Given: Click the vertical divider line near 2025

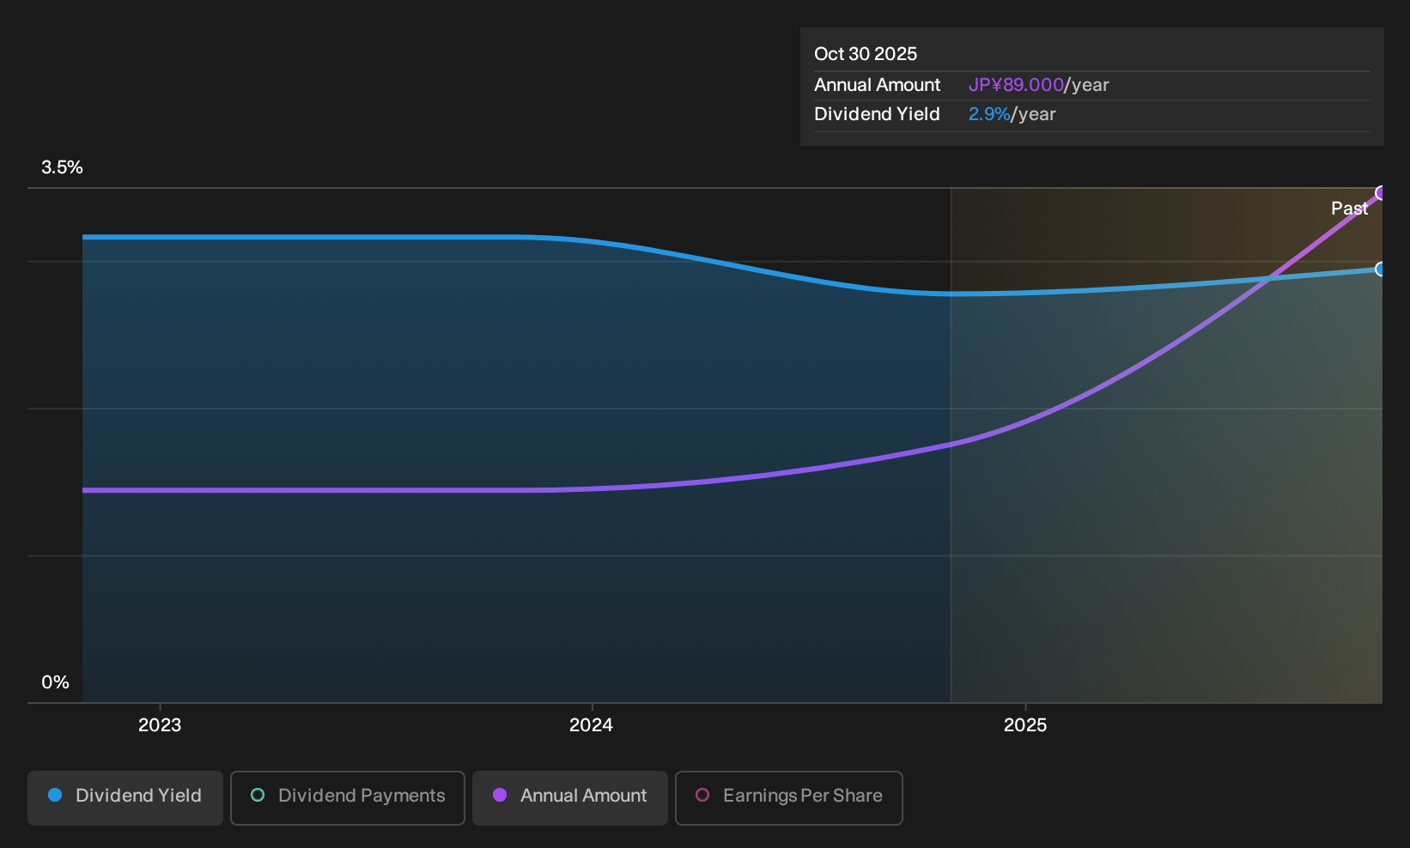Looking at the screenshot, I should click(951, 445).
